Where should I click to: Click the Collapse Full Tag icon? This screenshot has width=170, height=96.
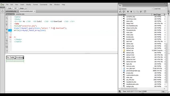[7, 25]
